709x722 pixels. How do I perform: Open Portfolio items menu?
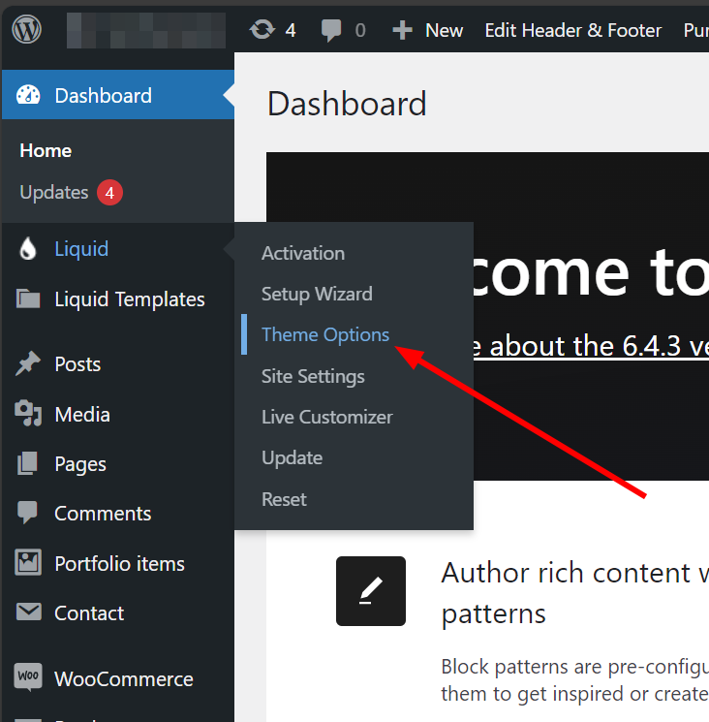click(118, 563)
